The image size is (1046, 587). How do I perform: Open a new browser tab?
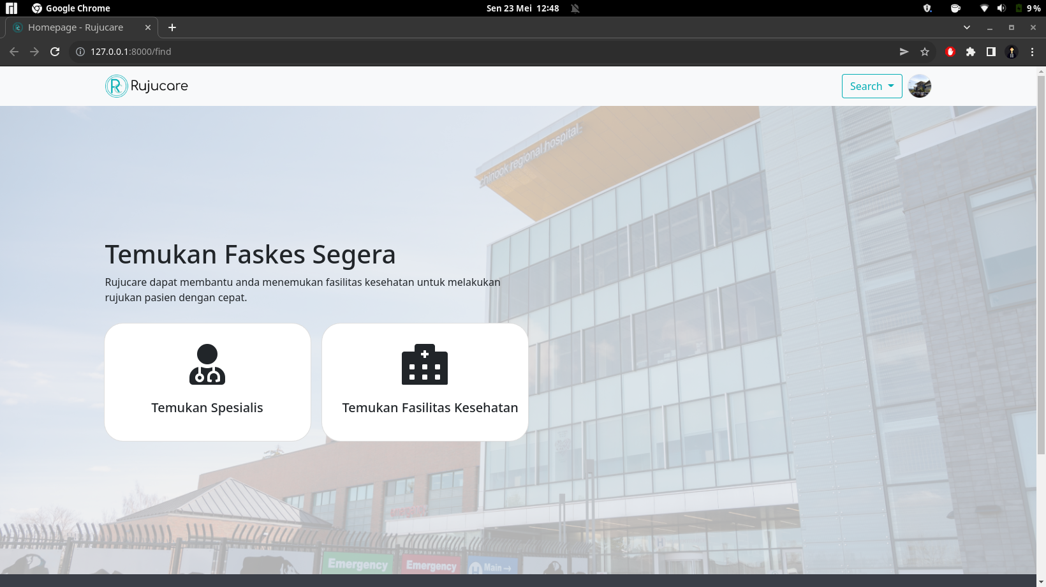(172, 27)
